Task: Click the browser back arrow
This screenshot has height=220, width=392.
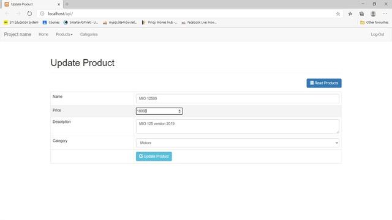Action: [x=7, y=13]
